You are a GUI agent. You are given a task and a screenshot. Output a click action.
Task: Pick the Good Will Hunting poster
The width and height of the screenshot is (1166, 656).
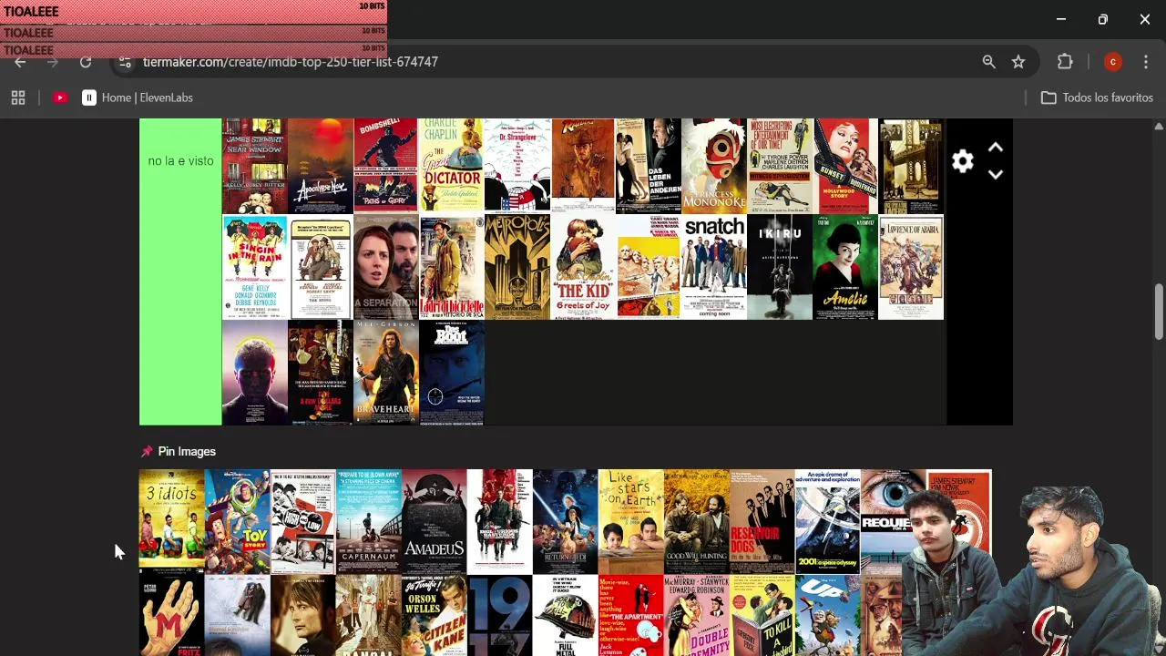[x=696, y=521]
